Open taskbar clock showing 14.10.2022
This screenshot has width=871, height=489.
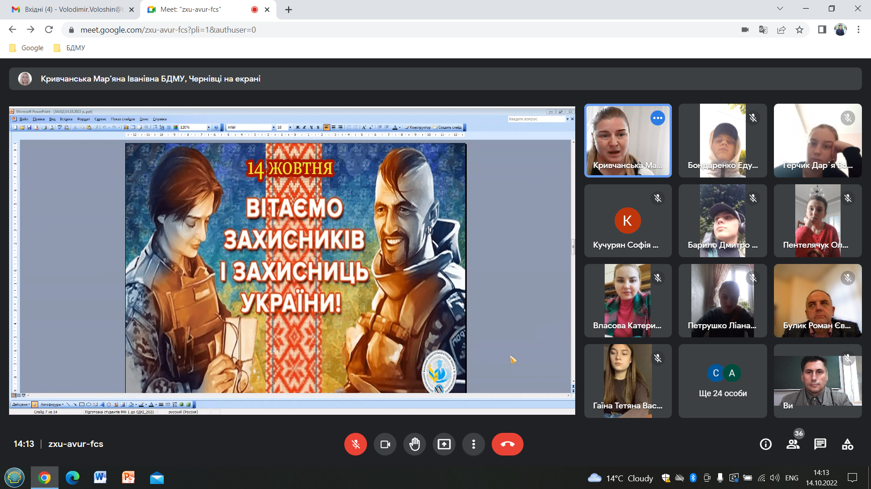pyautogui.click(x=822, y=478)
